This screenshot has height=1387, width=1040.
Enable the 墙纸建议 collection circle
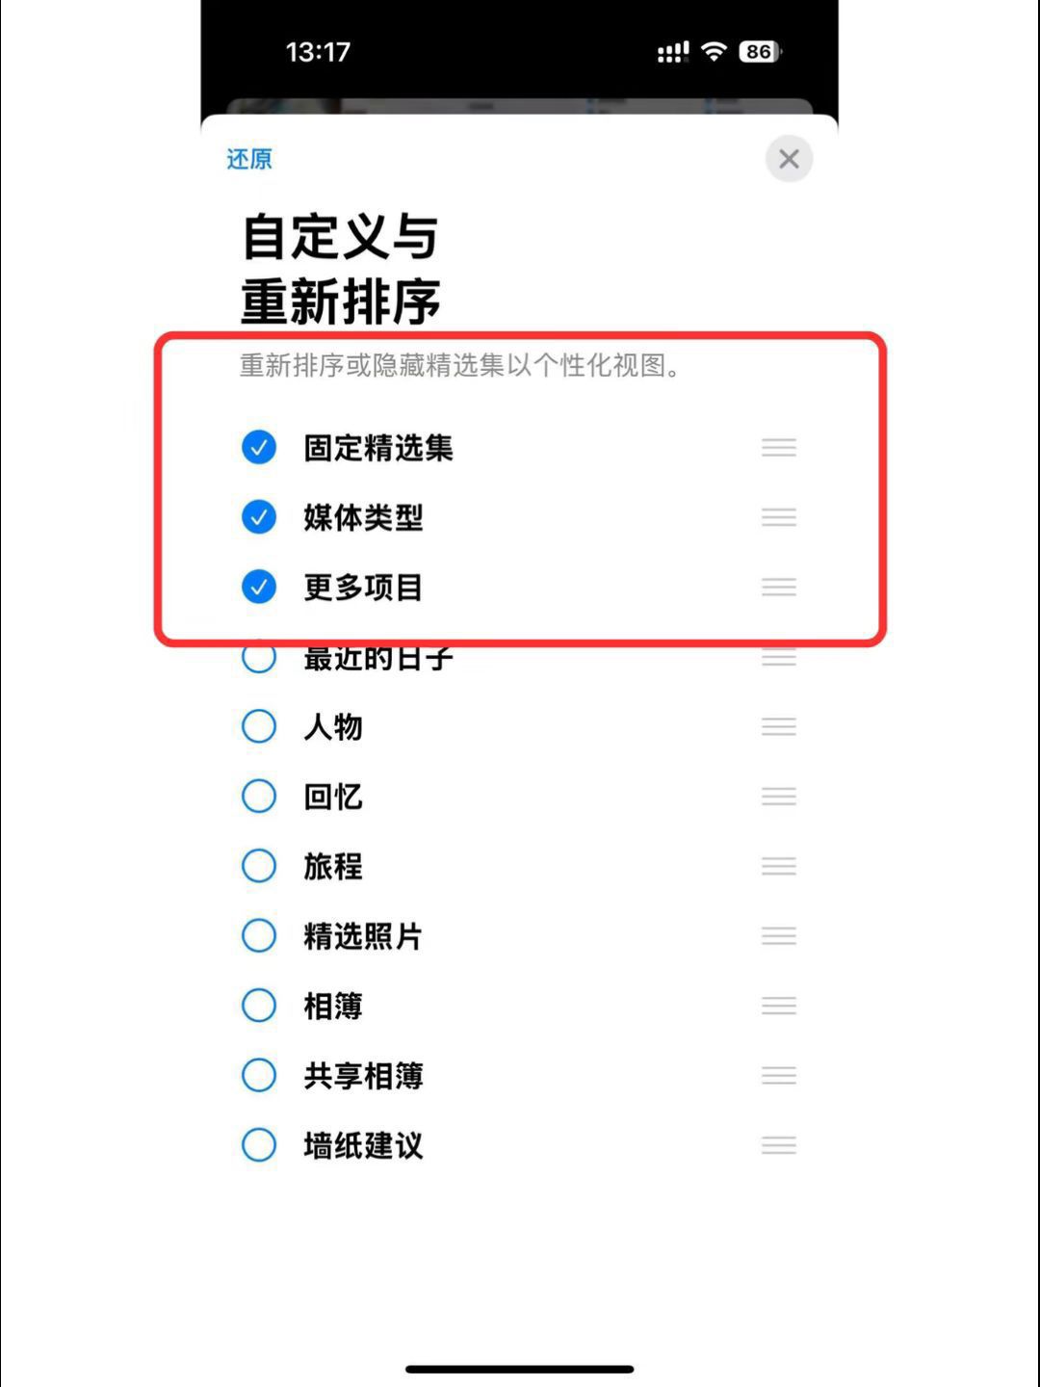pyautogui.click(x=259, y=1145)
